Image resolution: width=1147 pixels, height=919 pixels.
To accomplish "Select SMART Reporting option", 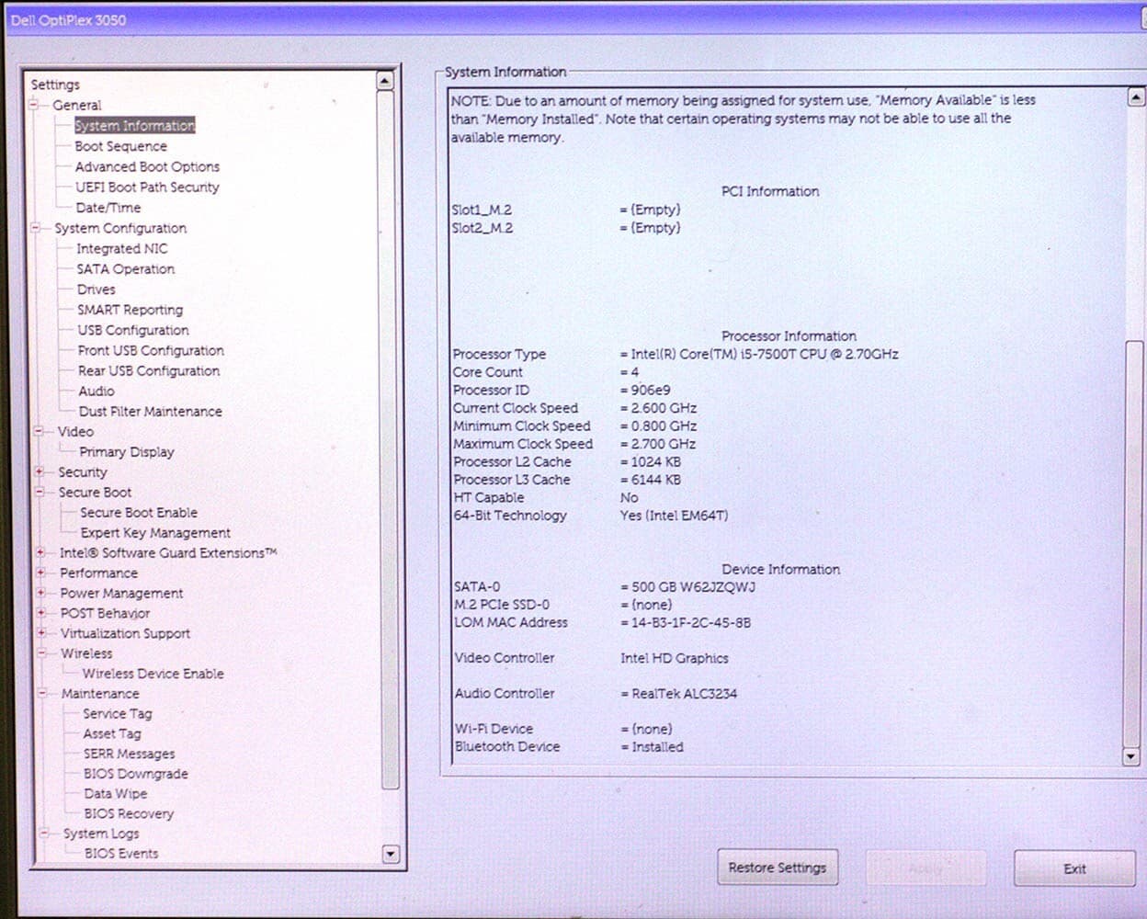I will click(x=129, y=310).
